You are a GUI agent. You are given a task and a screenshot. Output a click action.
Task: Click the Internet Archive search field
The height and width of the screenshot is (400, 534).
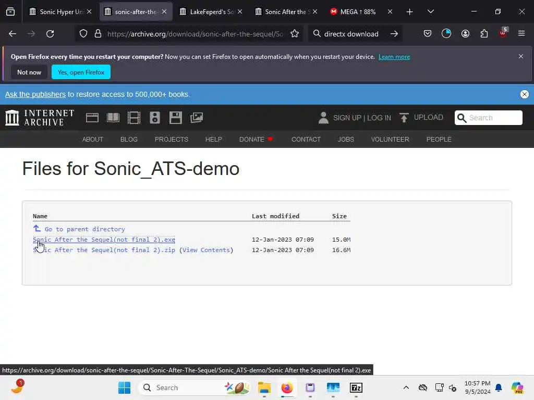[x=488, y=118]
